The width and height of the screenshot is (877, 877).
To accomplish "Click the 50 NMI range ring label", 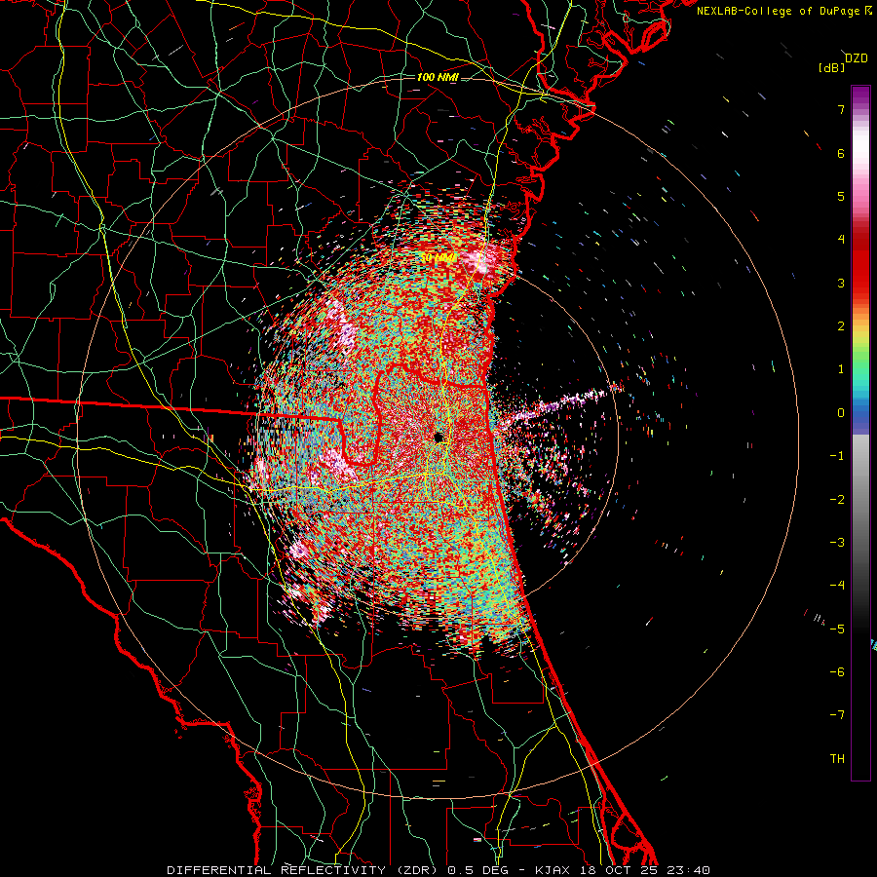I will [x=438, y=258].
